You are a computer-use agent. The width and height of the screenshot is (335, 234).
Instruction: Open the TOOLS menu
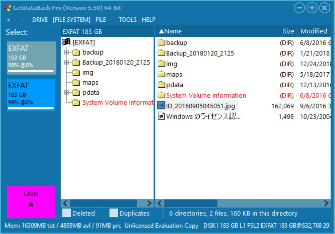pos(128,20)
